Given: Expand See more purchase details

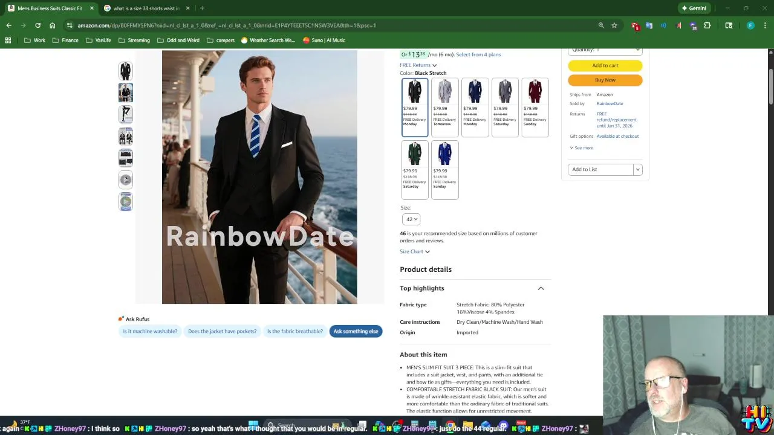Looking at the screenshot, I should (581, 148).
